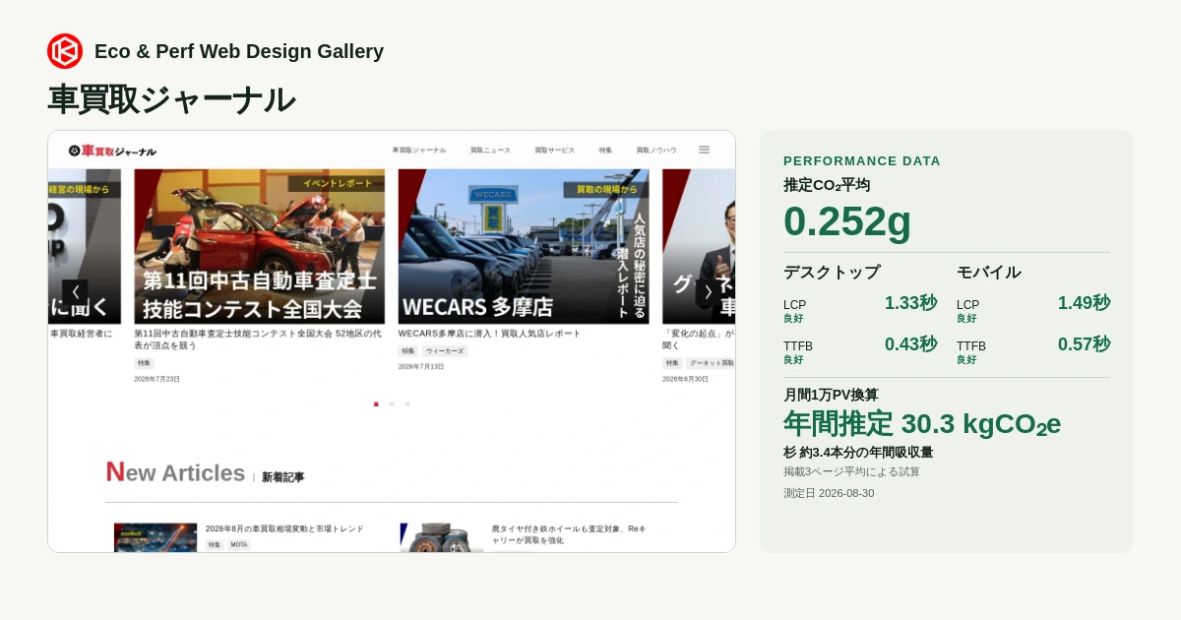Click mobile LCP value 1.49秒
1181x620 pixels.
click(1084, 303)
